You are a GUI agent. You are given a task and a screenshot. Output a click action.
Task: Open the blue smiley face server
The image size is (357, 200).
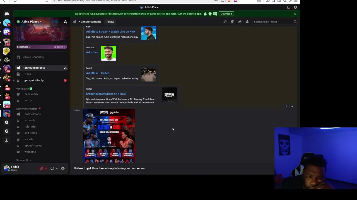click(x=7, y=23)
